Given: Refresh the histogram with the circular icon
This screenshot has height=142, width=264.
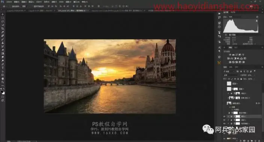Looking at the screenshot, I should click(x=257, y=17).
